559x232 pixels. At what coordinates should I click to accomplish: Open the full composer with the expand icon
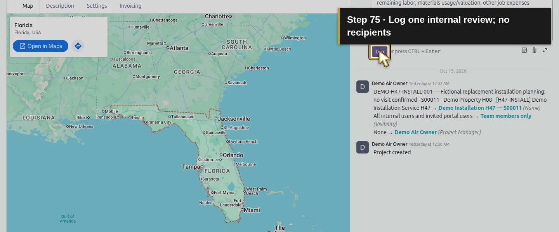545,50
